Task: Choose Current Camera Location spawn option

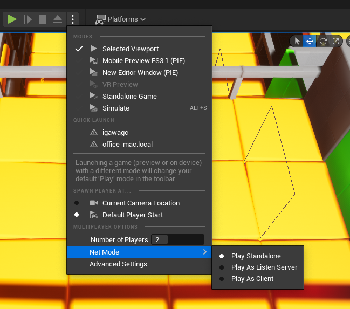Action: [140, 203]
